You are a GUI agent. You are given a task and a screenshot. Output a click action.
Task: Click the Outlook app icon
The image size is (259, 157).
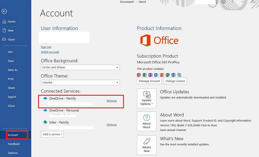click(156, 75)
